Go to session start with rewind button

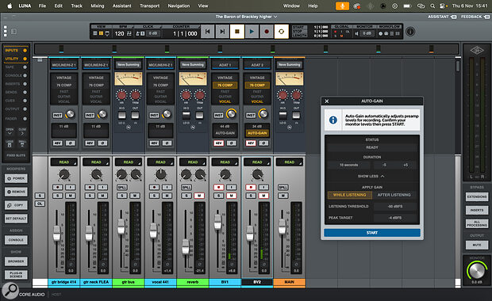point(207,32)
